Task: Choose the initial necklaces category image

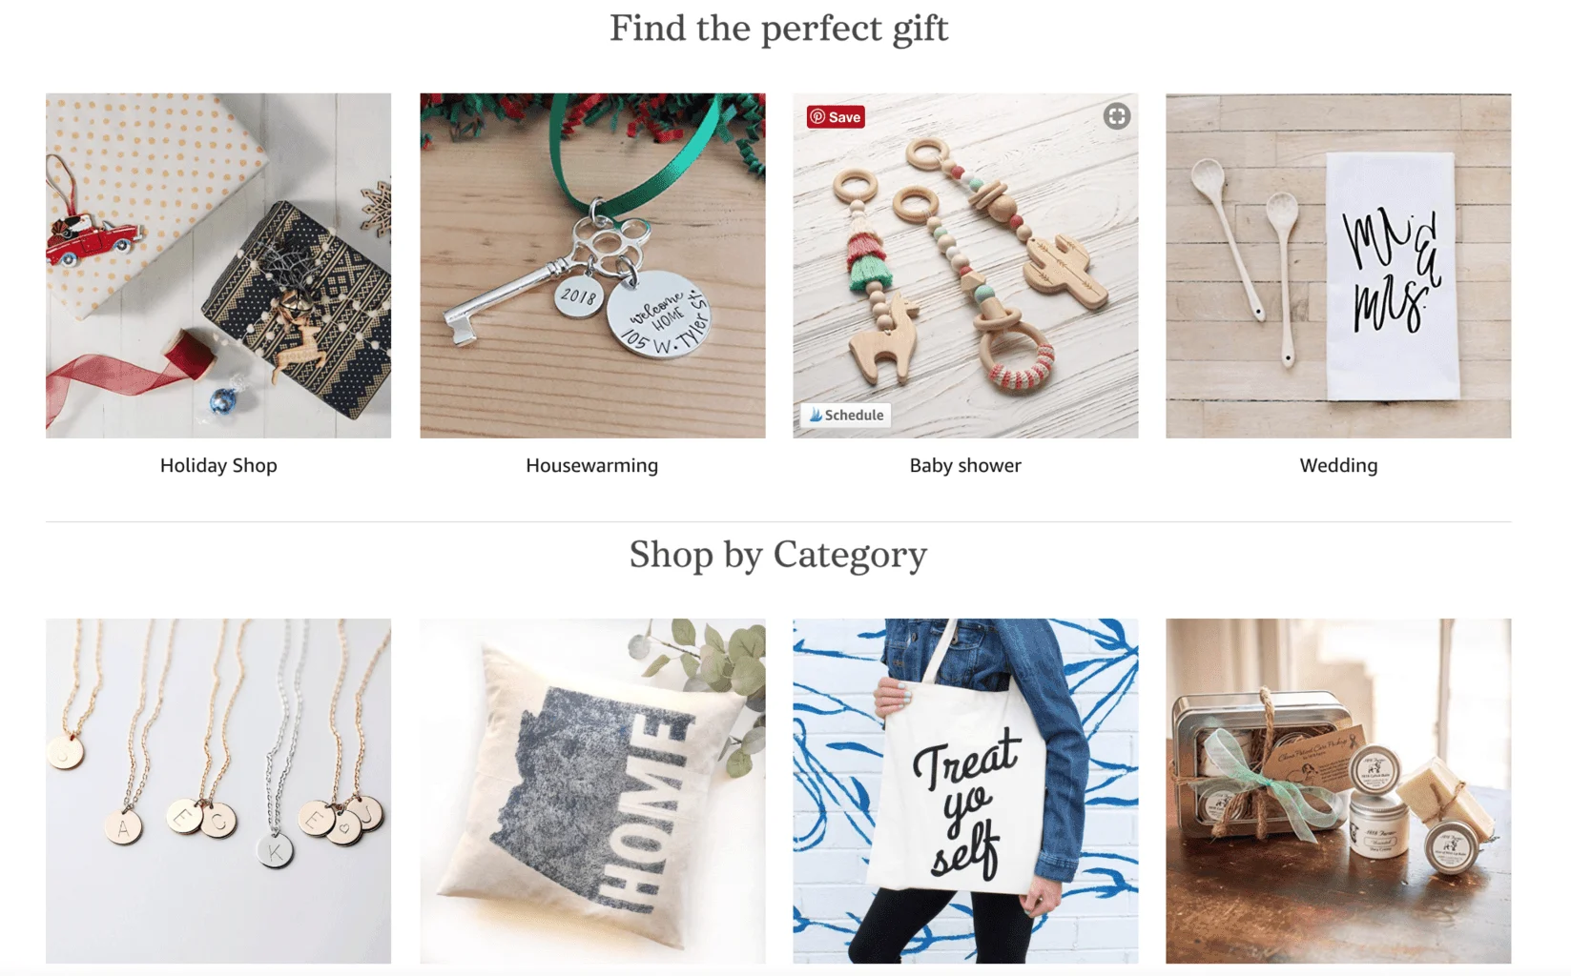Action: coord(218,791)
